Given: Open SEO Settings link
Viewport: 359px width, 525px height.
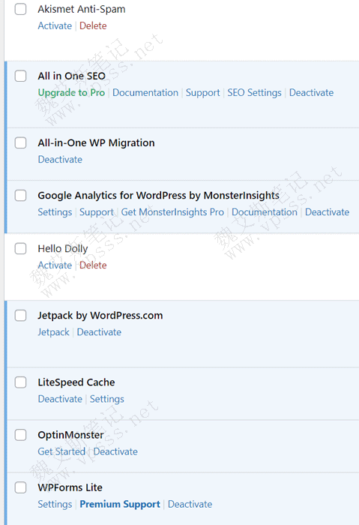Looking at the screenshot, I should 254,93.
